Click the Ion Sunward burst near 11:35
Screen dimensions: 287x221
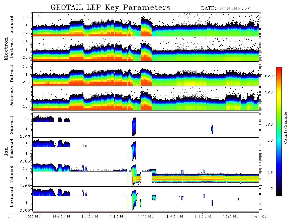(134, 126)
